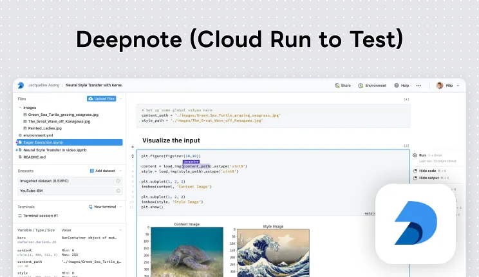Toggle Hide code for the cell

427,171
